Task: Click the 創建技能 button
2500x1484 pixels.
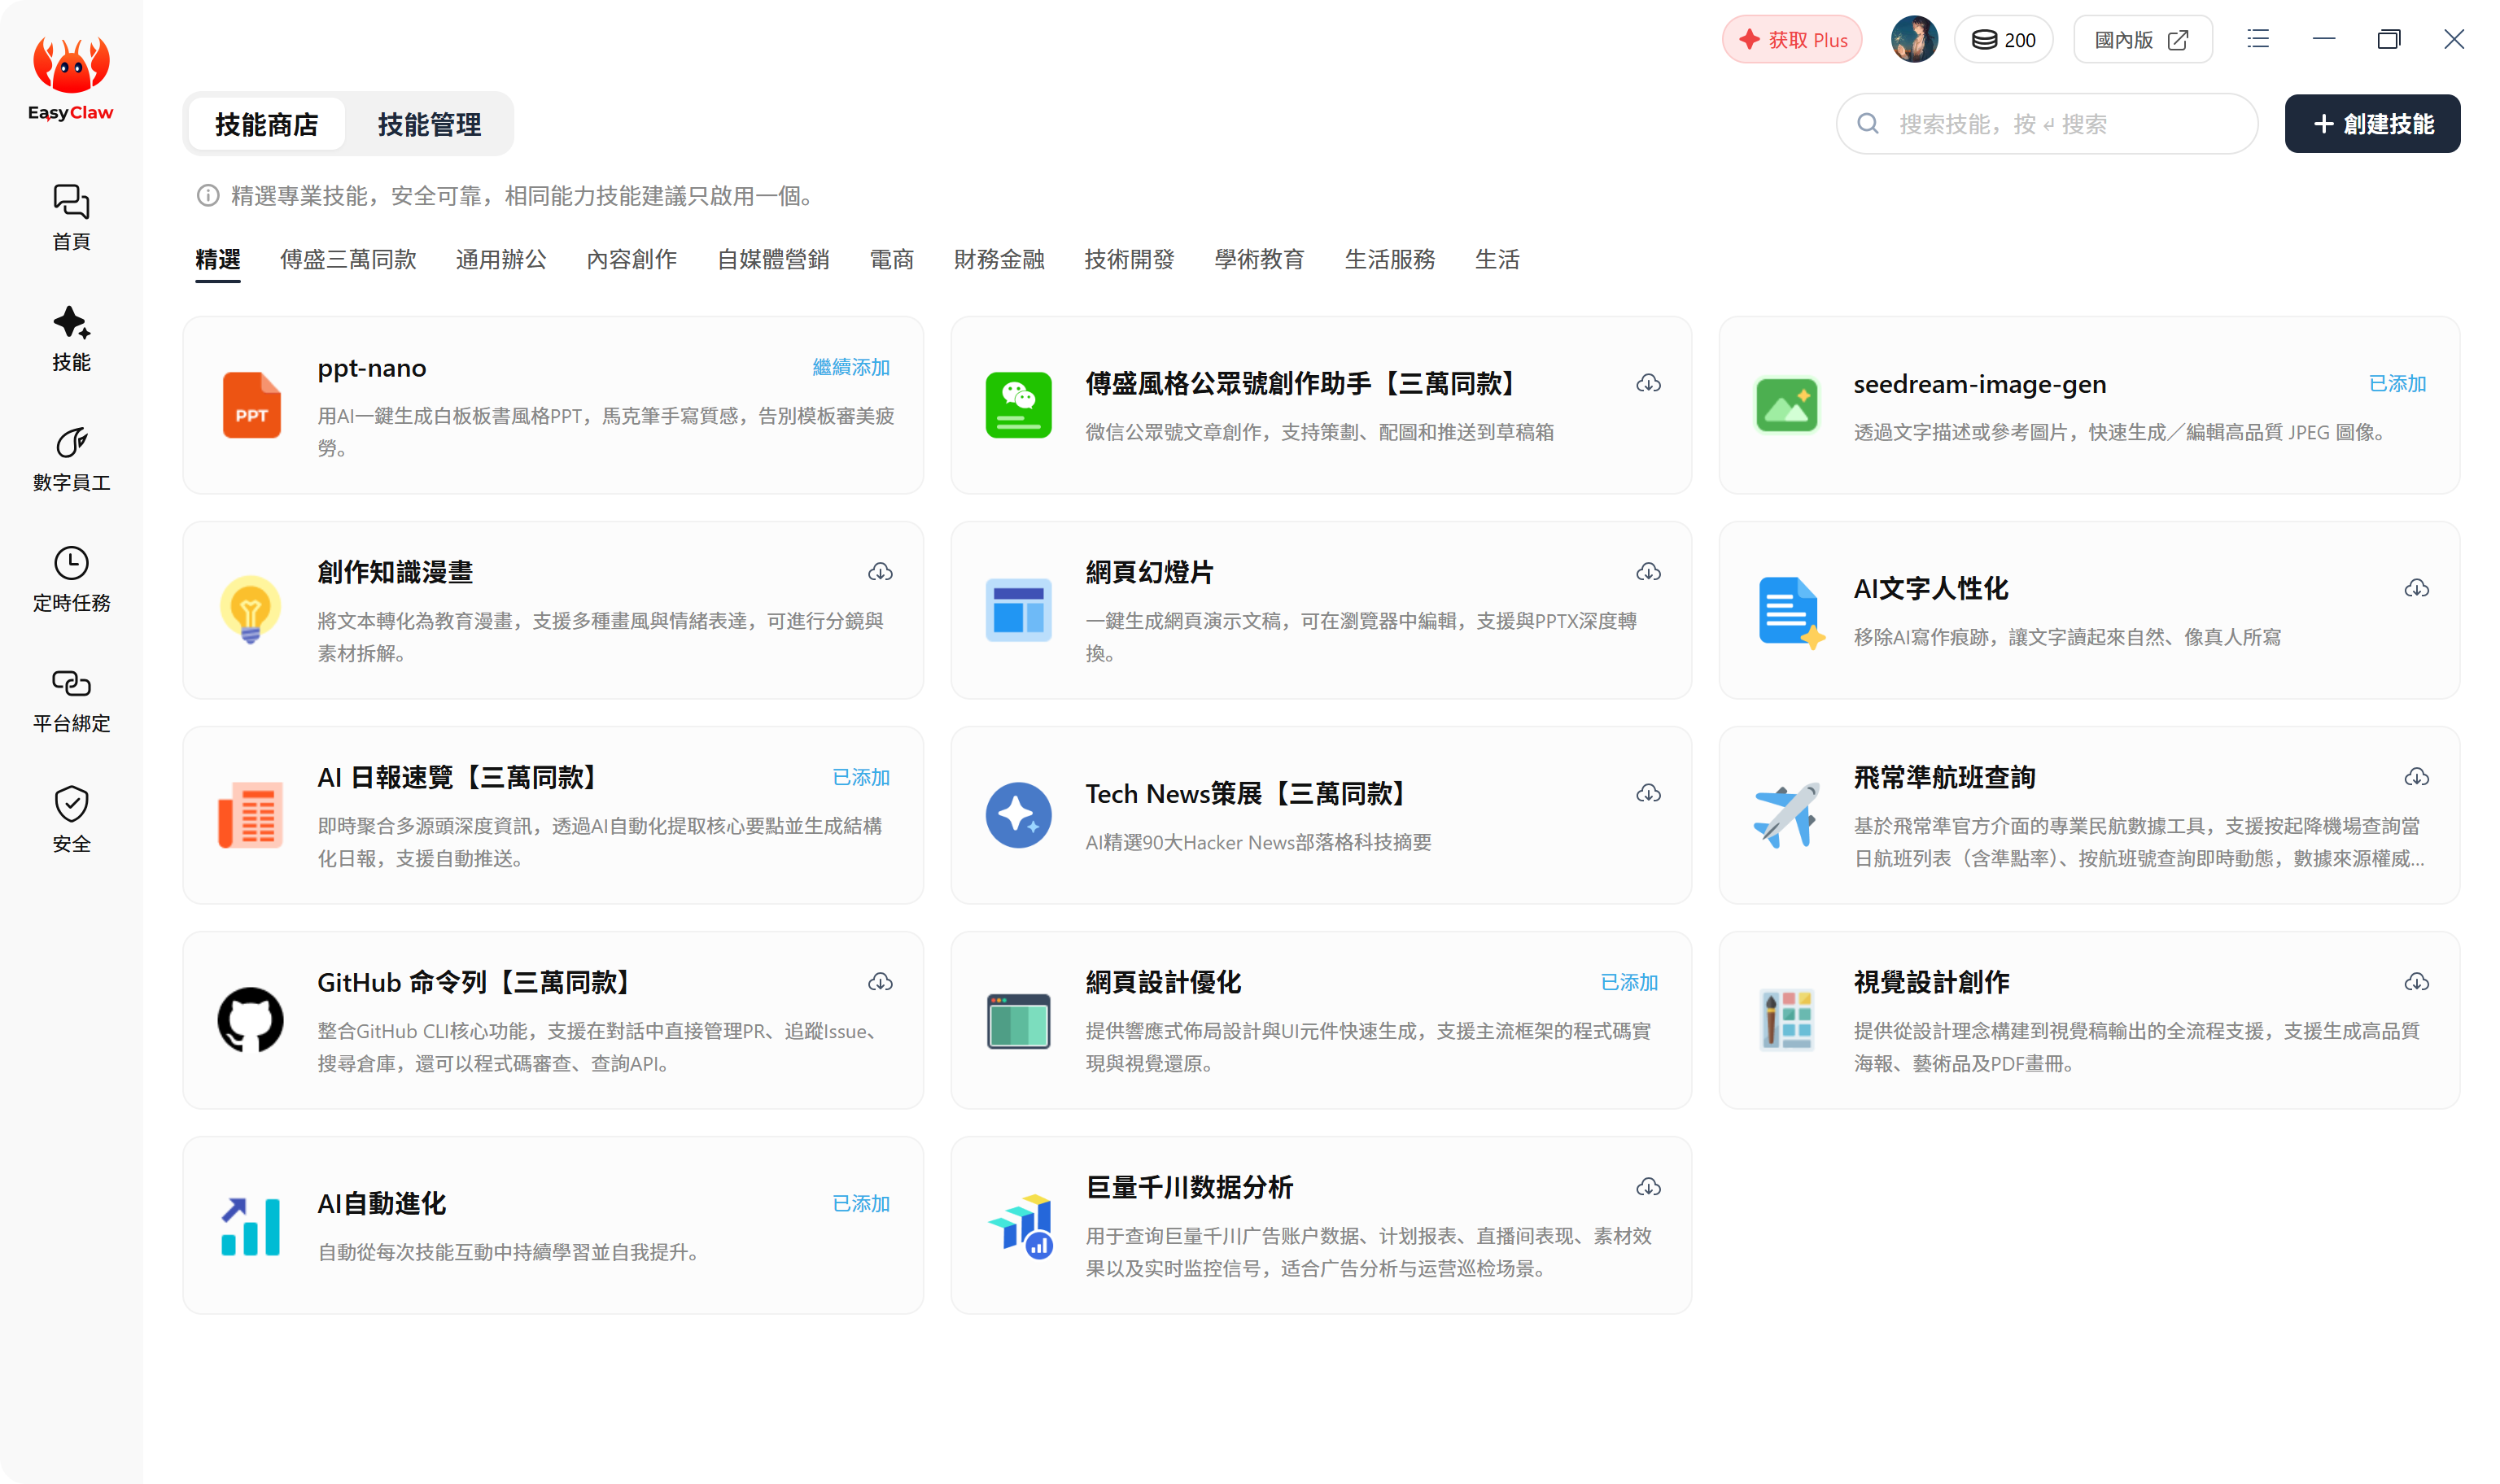Action: (x=2372, y=124)
